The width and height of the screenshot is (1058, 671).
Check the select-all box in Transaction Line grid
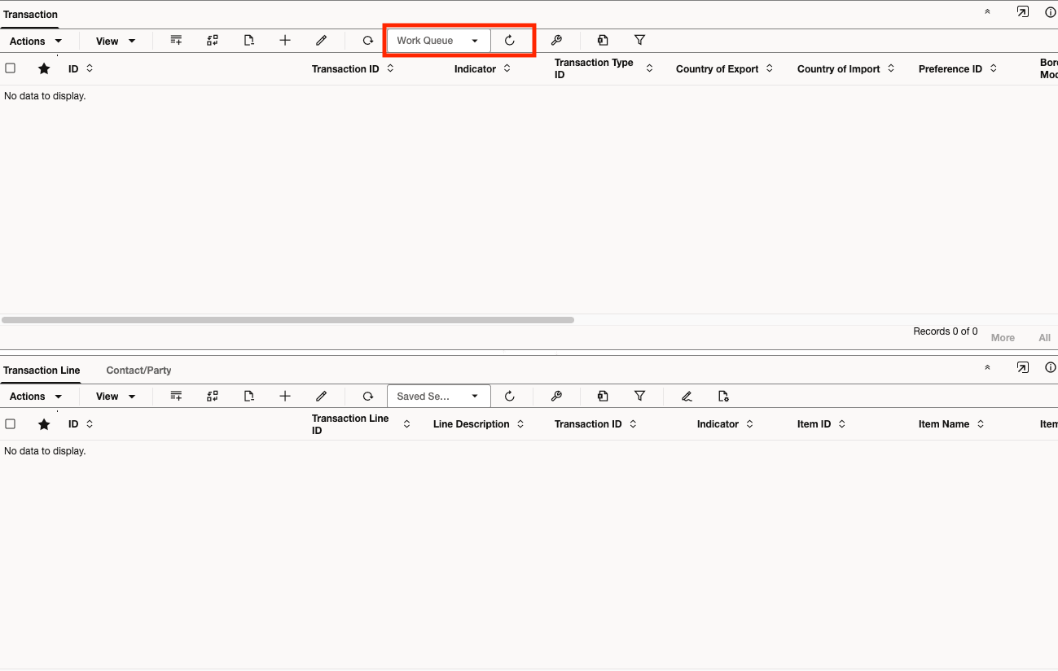(11, 423)
